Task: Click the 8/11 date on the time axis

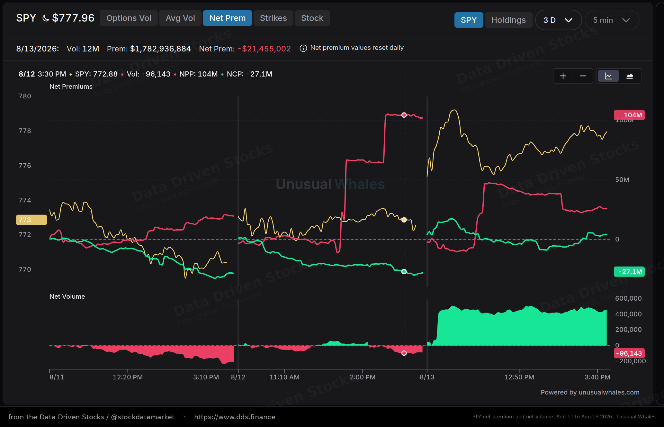Action: [57, 377]
